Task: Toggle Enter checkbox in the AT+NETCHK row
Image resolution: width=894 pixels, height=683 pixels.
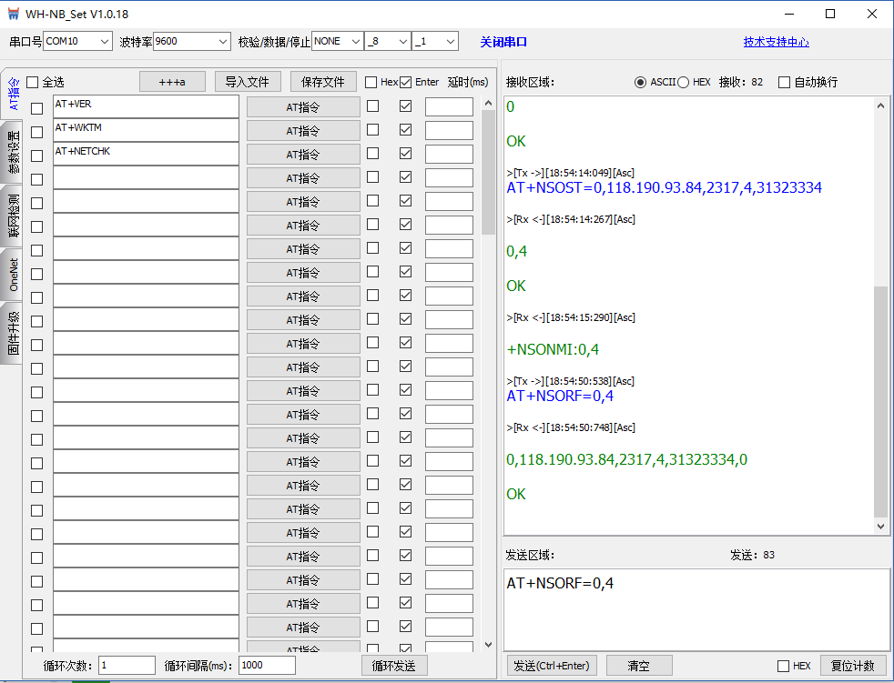Action: click(405, 153)
